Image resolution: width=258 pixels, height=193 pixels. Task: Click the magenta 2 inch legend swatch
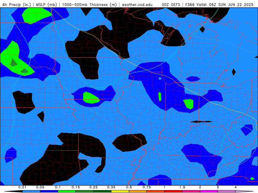[x=209, y=191]
